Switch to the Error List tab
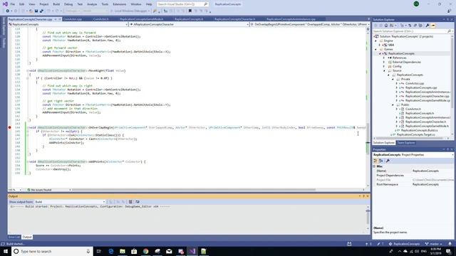 pyautogui.click(x=14, y=237)
